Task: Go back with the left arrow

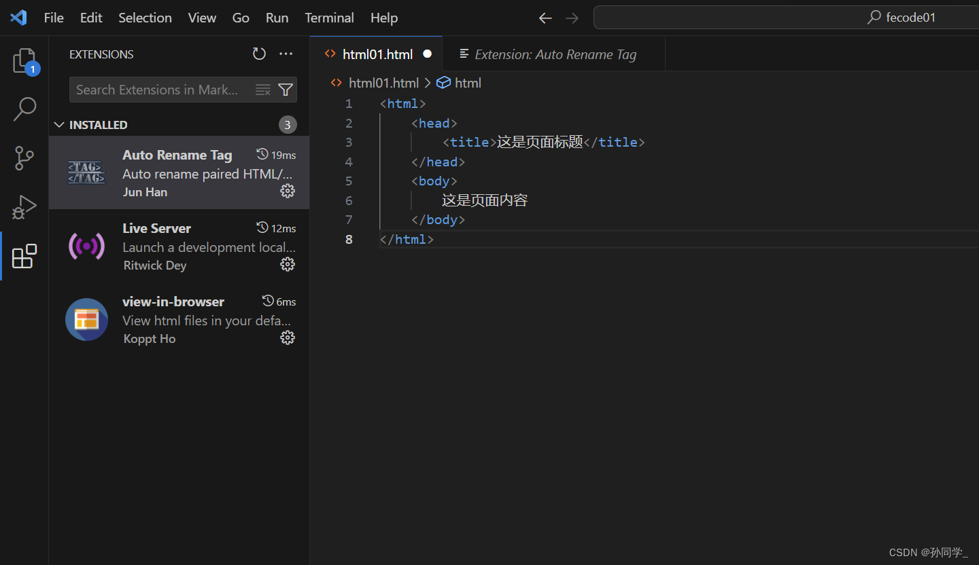Action: 545,18
